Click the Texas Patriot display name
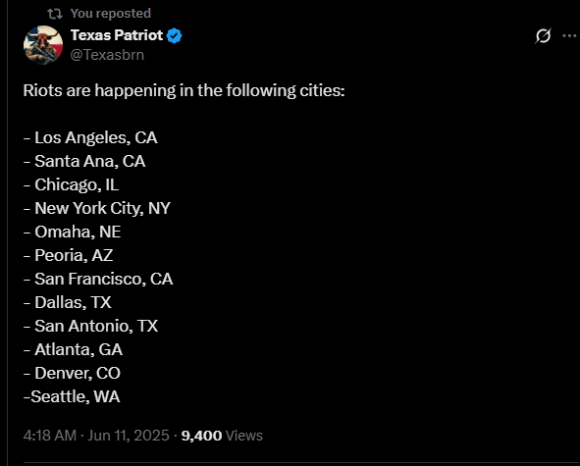580x466 pixels. (x=117, y=35)
